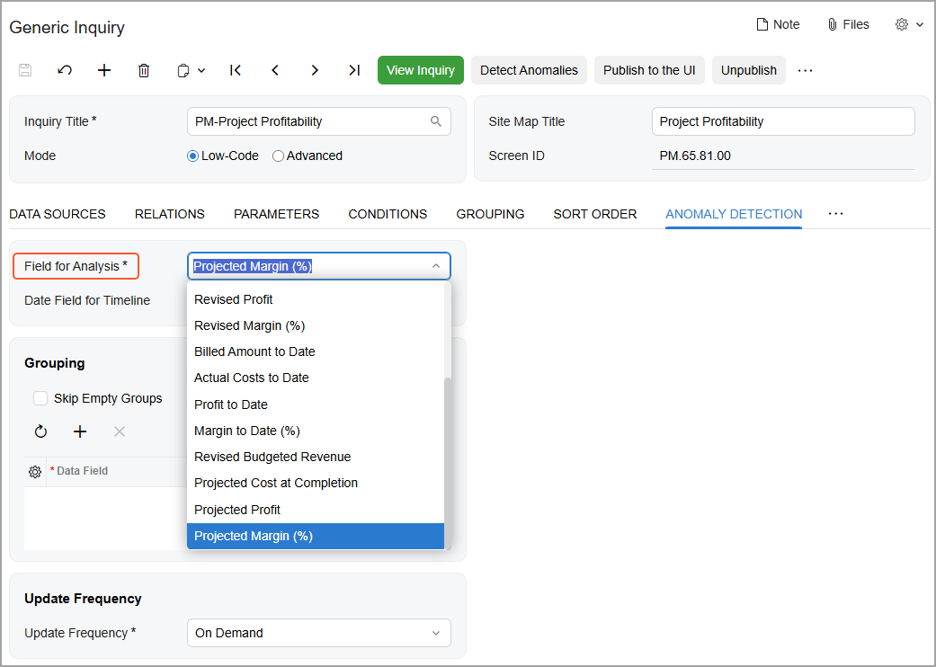
Task: Choose Projected Profit from dropdown list
Action: click(237, 510)
